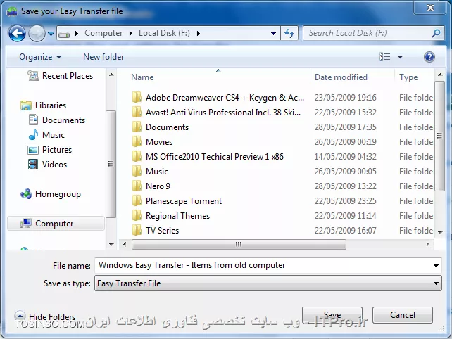452x339 pixels.
Task: Click the Music note icon in sidebar
Action: (x=33, y=134)
